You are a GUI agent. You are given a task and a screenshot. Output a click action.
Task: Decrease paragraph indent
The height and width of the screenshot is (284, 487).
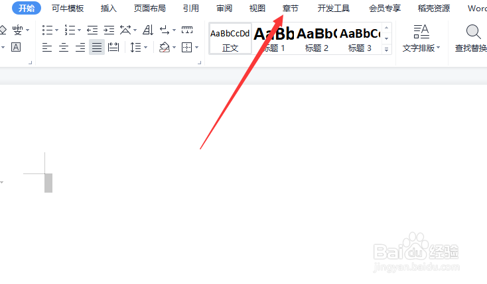pyautogui.click(x=92, y=30)
